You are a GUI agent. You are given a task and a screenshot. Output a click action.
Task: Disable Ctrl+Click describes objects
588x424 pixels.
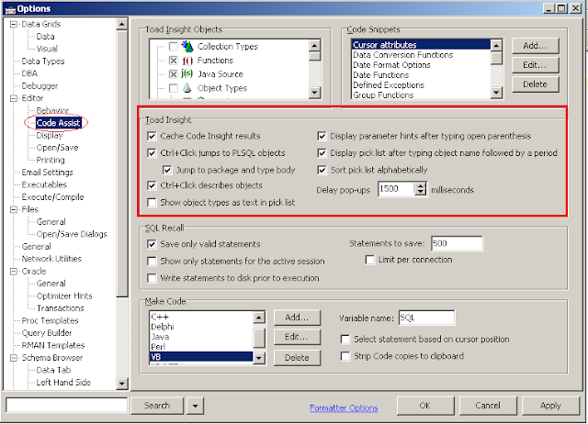point(152,185)
